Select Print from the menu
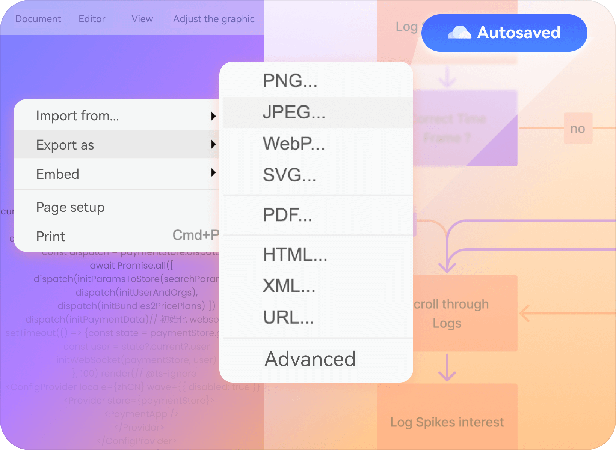 pyautogui.click(x=51, y=237)
